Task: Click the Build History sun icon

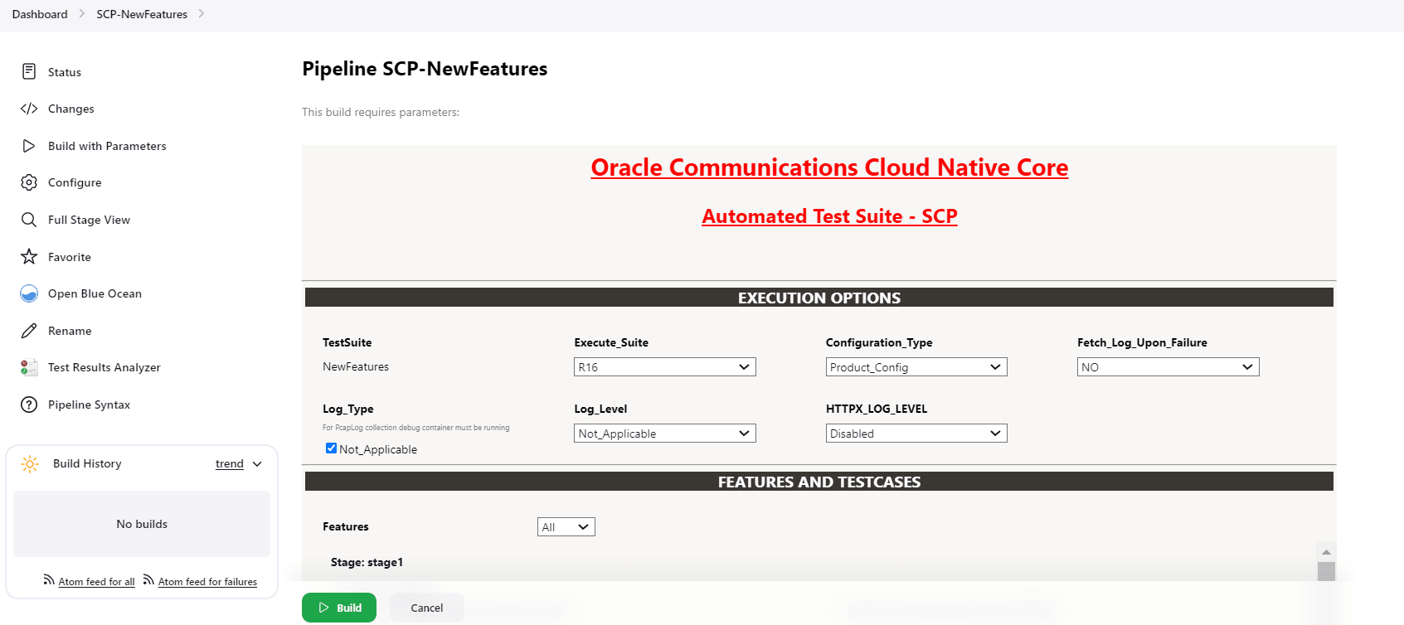Action: 30,464
